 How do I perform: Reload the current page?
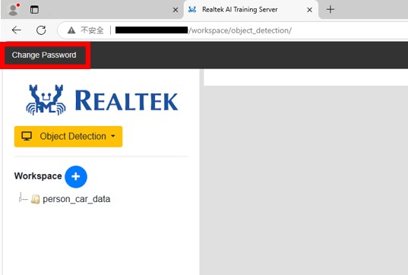41,30
